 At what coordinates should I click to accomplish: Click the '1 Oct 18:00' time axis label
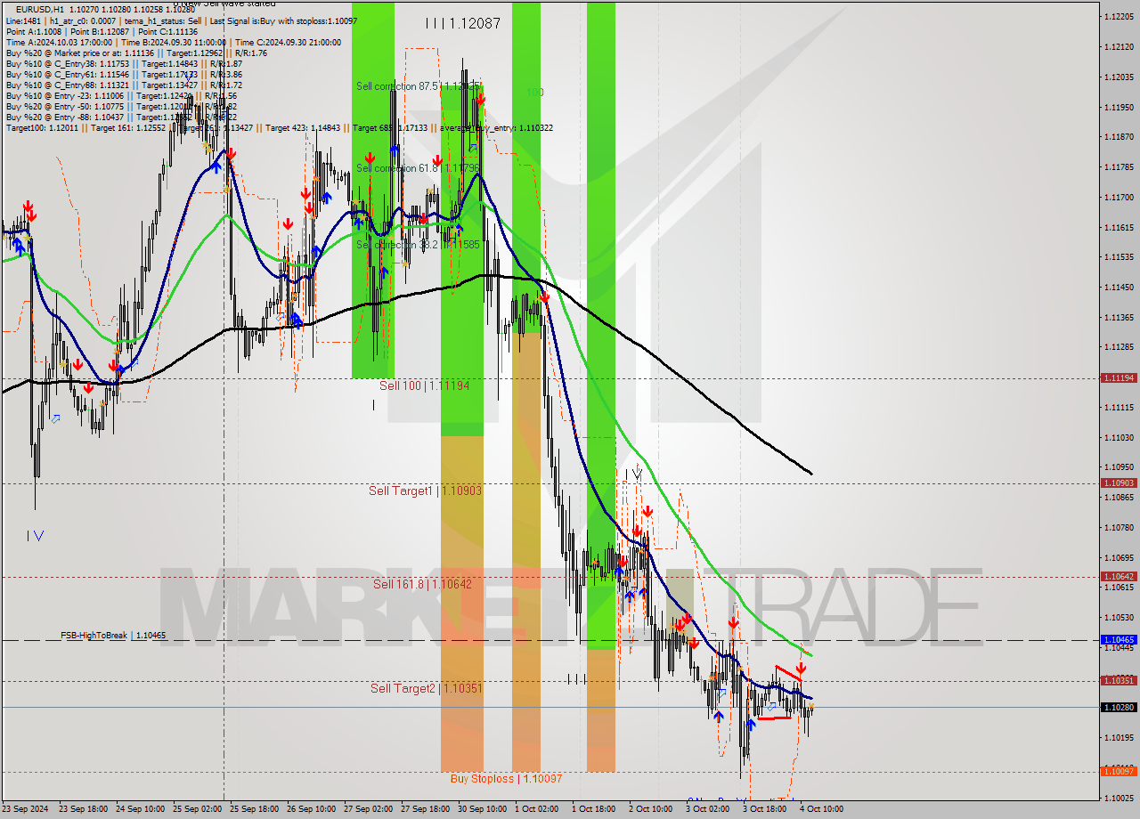[x=592, y=809]
